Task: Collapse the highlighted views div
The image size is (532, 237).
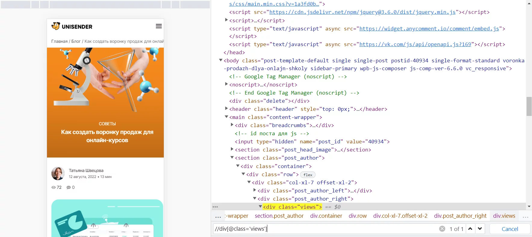Action: [x=260, y=207]
